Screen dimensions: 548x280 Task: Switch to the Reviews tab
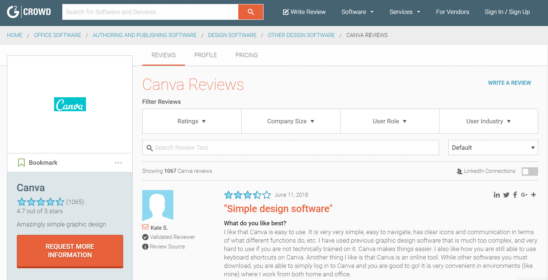point(163,55)
